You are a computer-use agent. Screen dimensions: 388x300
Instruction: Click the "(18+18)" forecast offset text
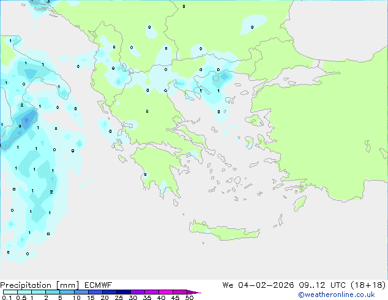point(368,285)
